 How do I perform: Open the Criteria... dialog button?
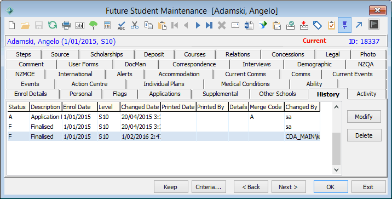[x=209, y=187]
